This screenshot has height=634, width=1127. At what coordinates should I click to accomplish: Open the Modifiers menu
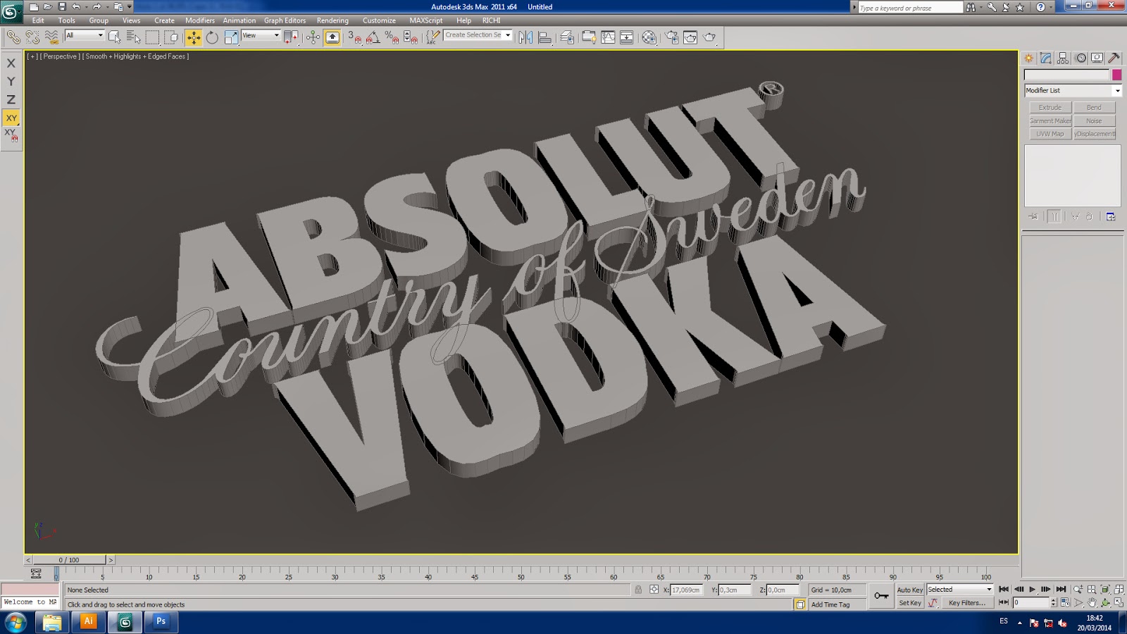(200, 20)
